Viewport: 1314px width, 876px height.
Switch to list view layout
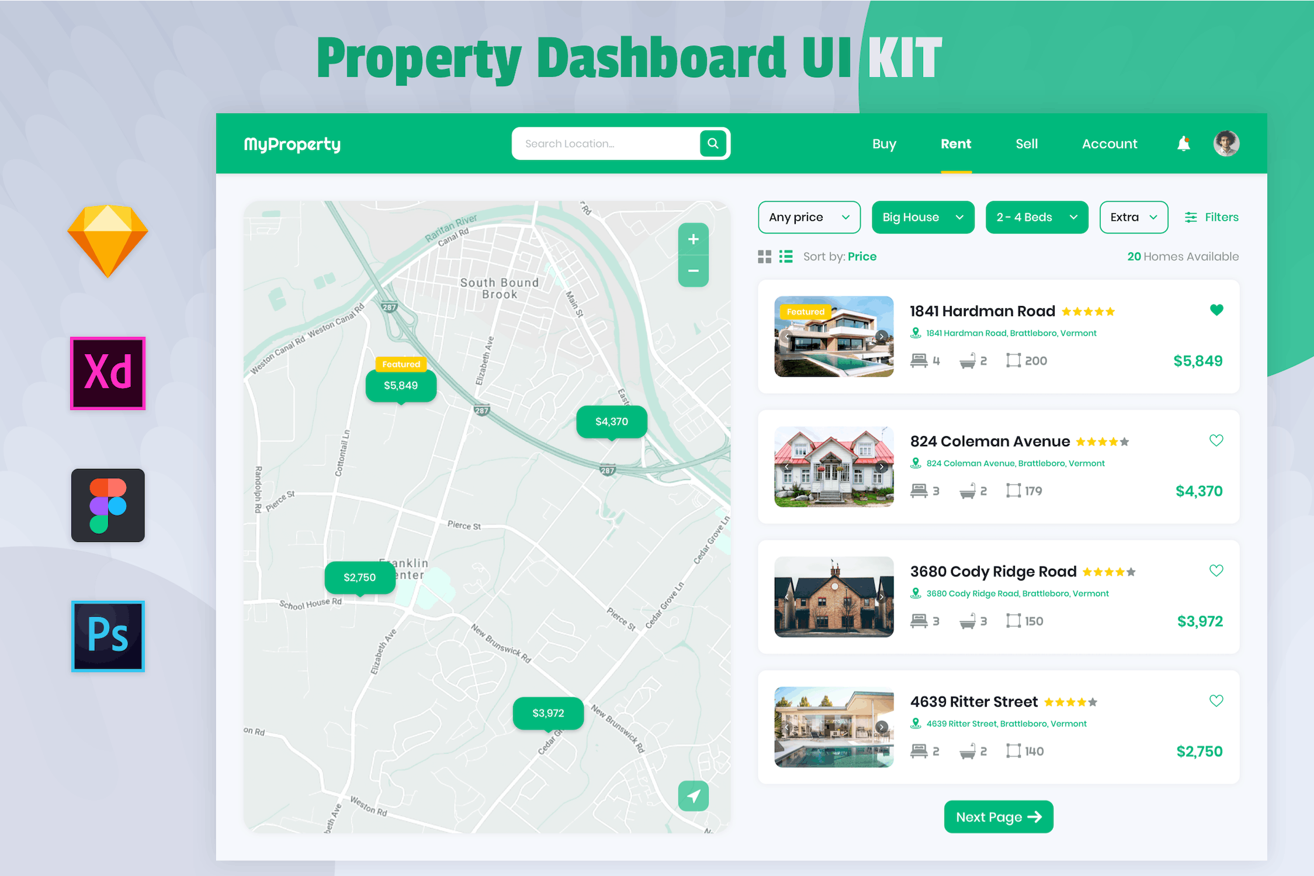pyautogui.click(x=786, y=256)
